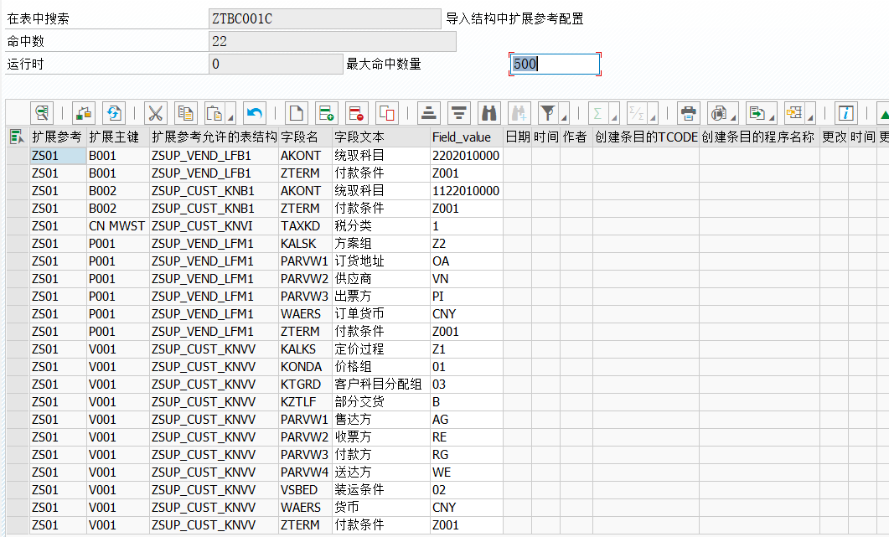This screenshot has width=889, height=537.
Task: Click the Field_value column header
Action: tap(466, 137)
